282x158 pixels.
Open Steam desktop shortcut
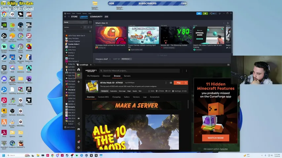pos(4,59)
